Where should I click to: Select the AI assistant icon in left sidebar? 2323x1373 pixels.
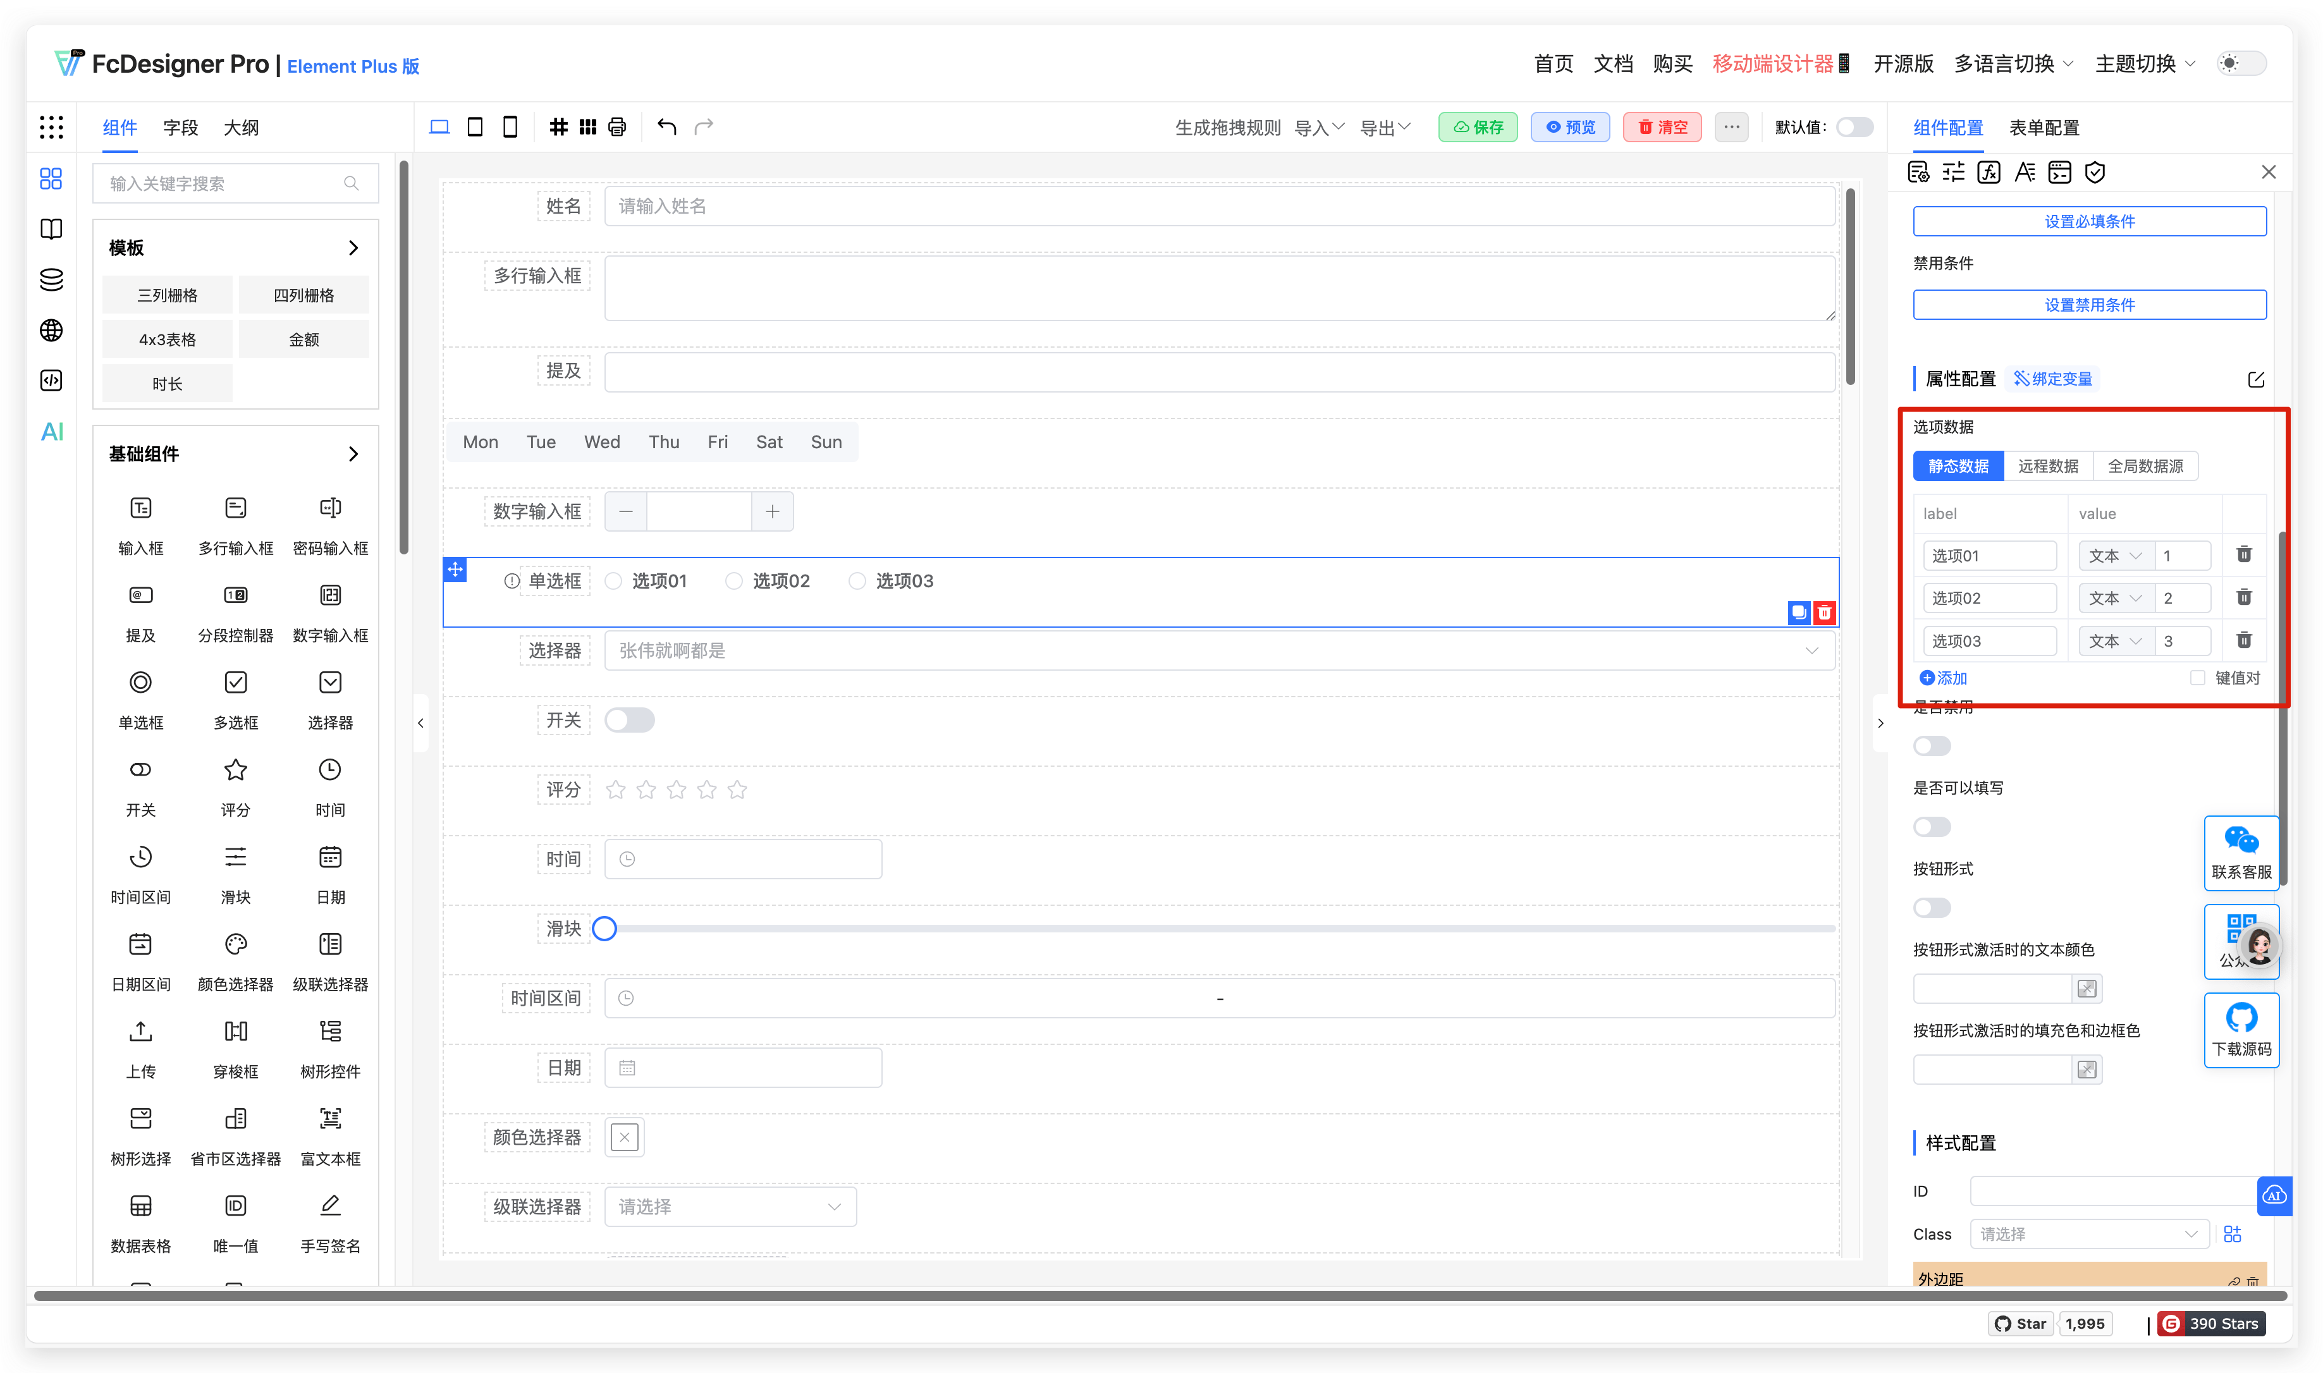[x=51, y=431]
